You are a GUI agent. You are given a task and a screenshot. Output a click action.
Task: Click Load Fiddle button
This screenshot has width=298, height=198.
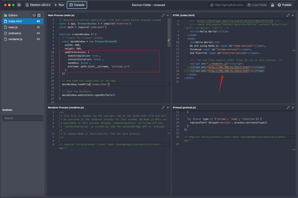[x=257, y=5]
